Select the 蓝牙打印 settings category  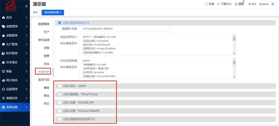click(44, 80)
